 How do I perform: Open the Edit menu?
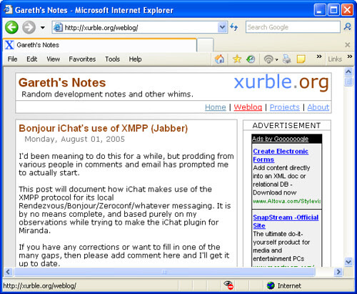31,59
